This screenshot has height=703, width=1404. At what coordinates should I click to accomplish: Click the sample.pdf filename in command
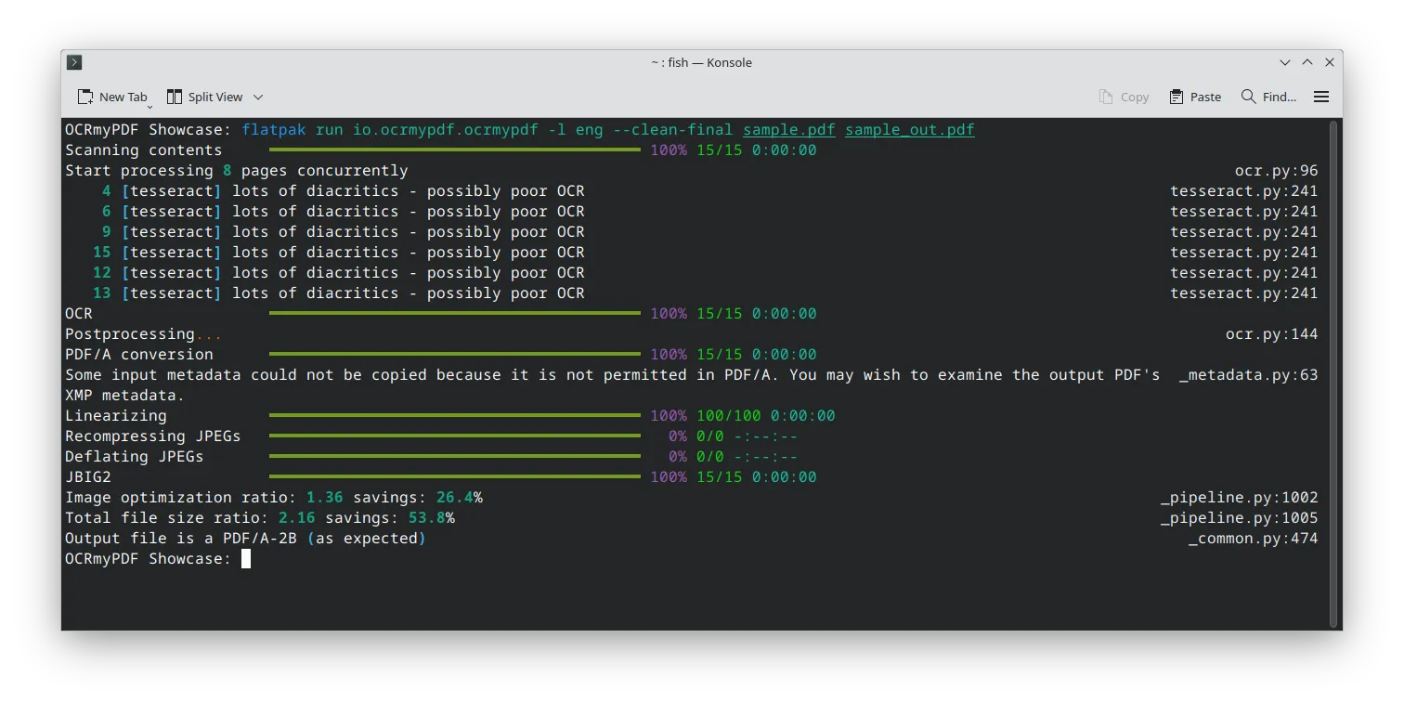tap(789, 129)
